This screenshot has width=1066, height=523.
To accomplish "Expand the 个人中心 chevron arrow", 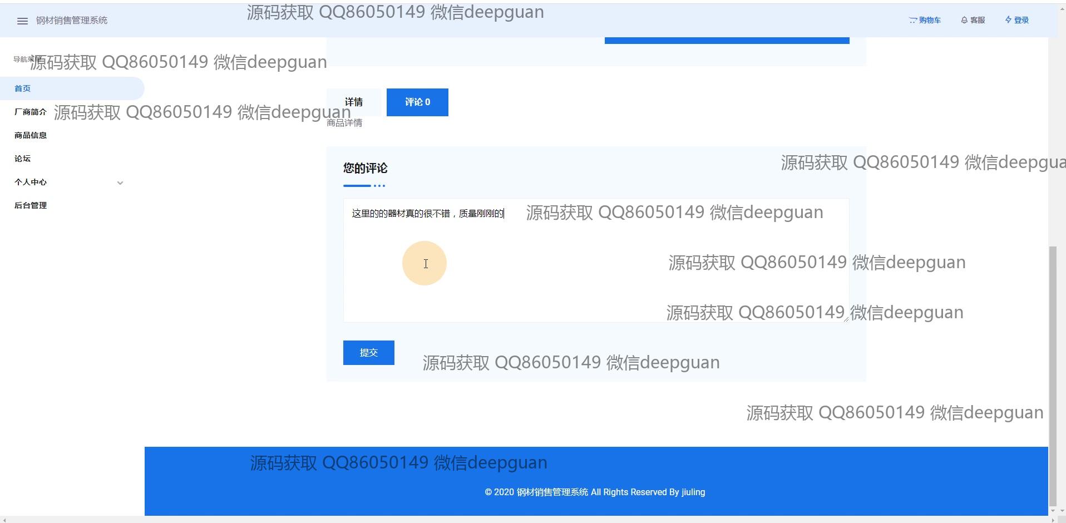I will 120,182.
